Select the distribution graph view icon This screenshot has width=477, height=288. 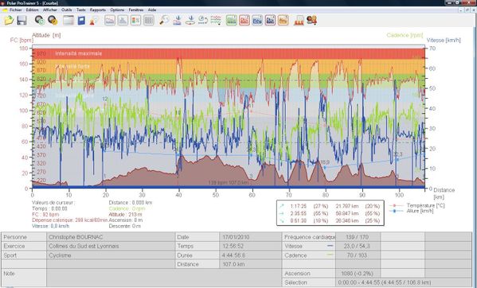pos(123,21)
